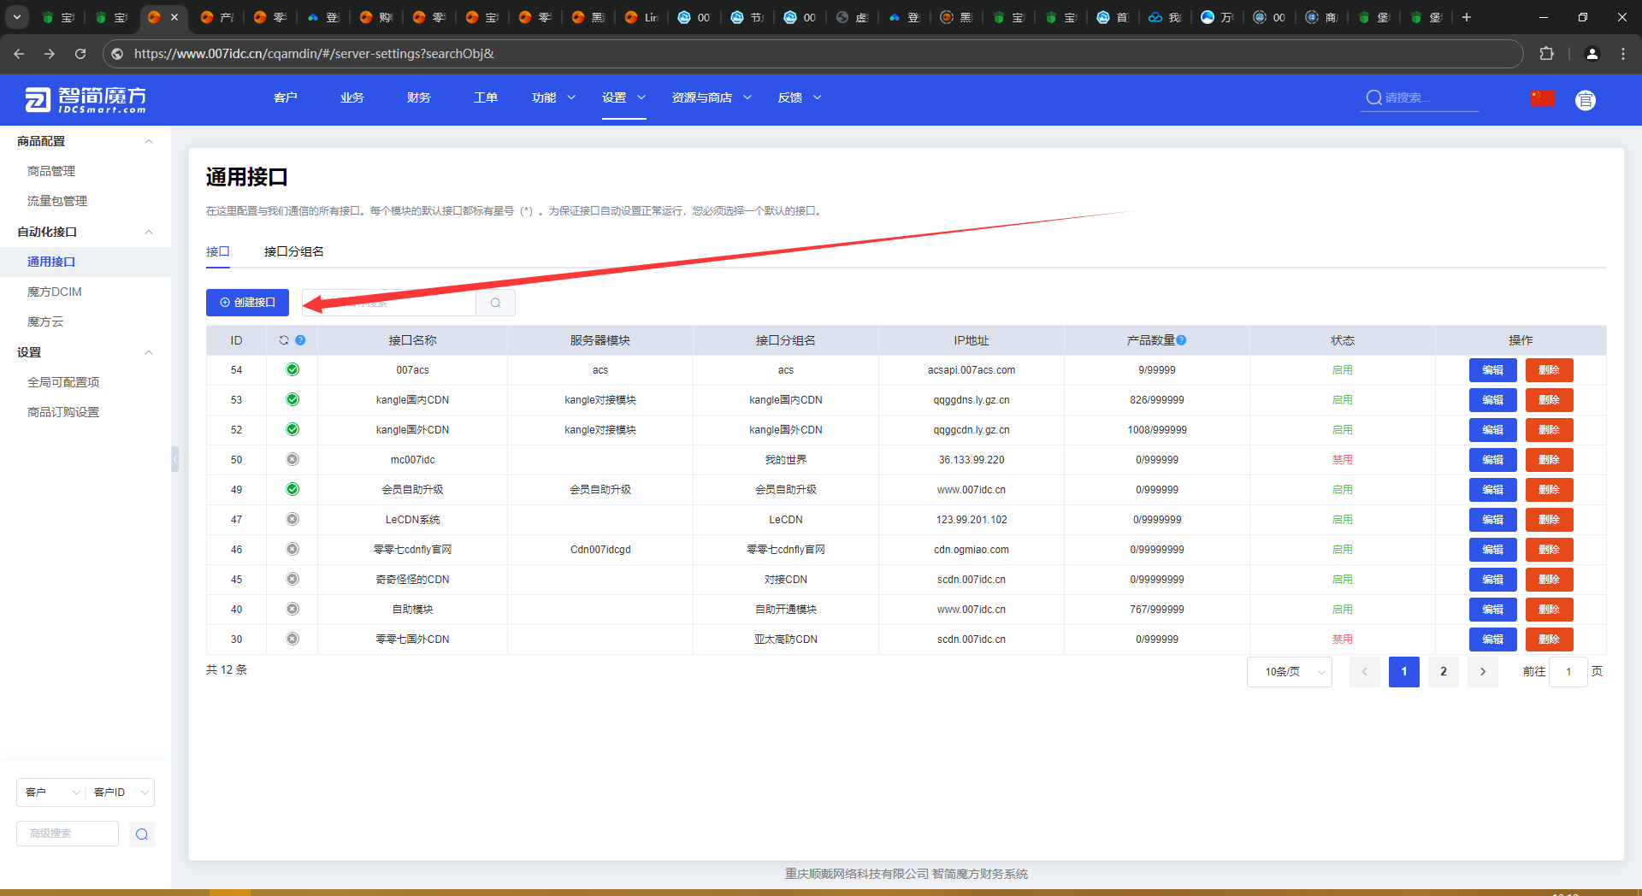Click the browser back arrow

(x=19, y=54)
